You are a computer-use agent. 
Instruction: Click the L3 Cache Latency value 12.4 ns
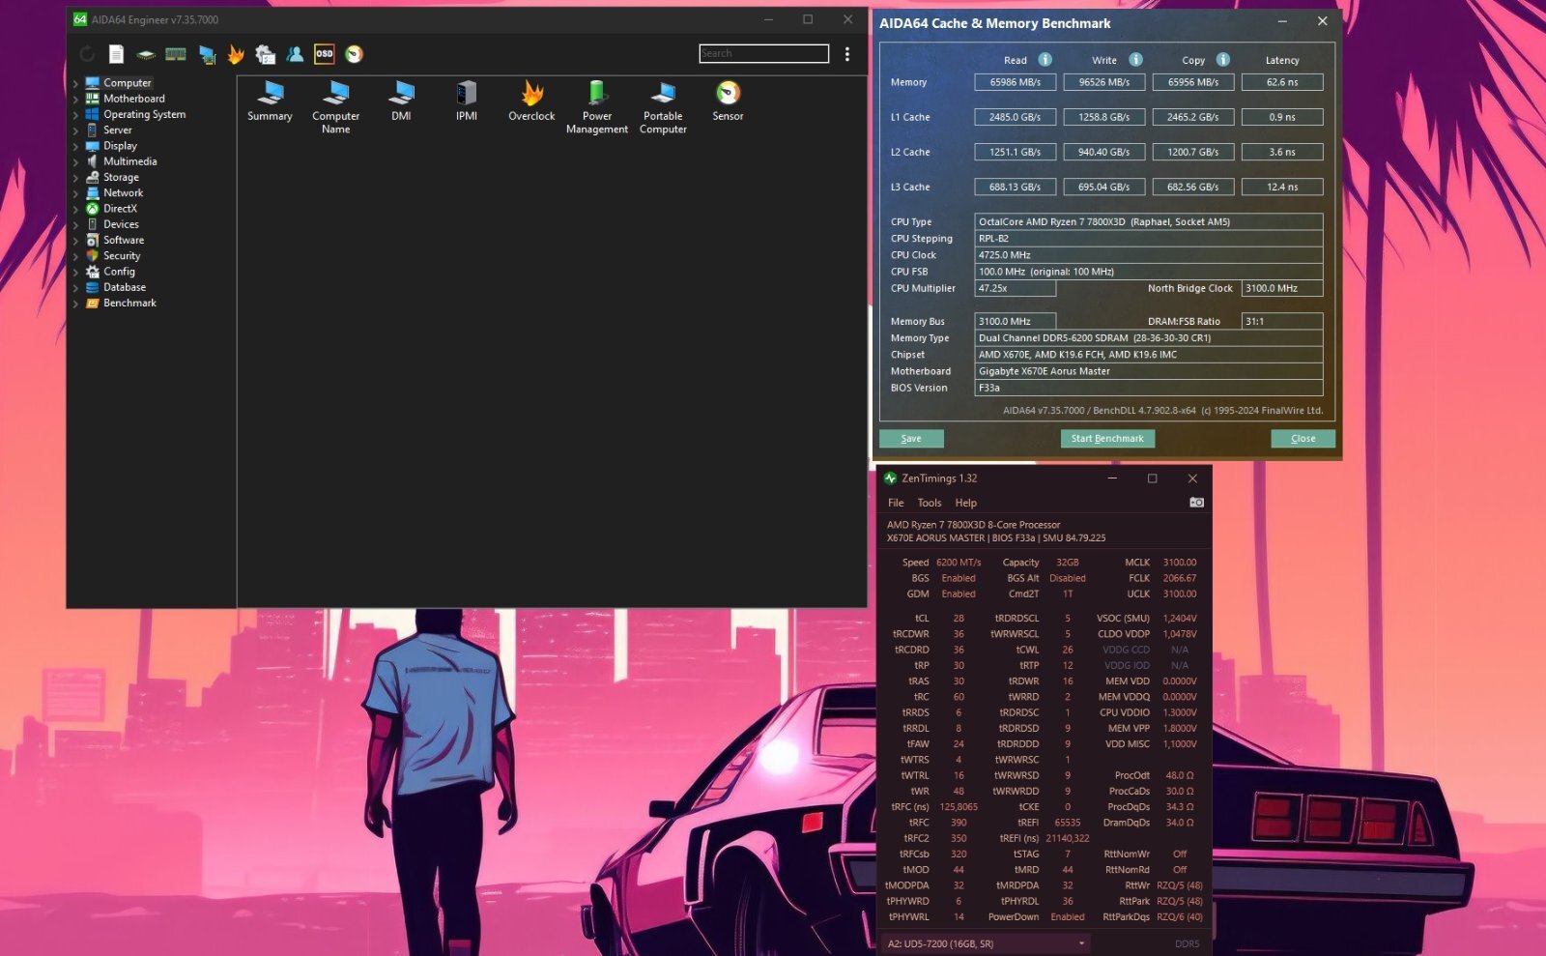click(1282, 187)
